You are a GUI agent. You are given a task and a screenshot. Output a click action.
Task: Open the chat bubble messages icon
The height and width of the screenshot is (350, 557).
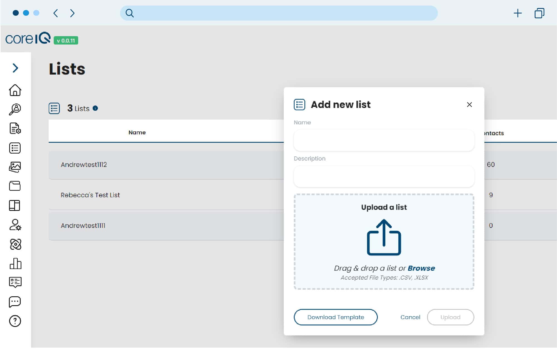pyautogui.click(x=15, y=302)
